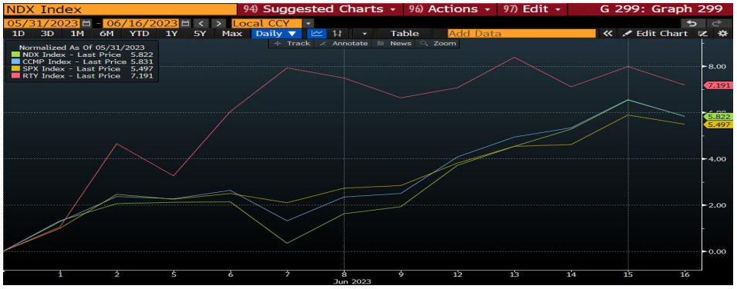
Task: Collapse panel with double left chevron
Action: [607, 34]
